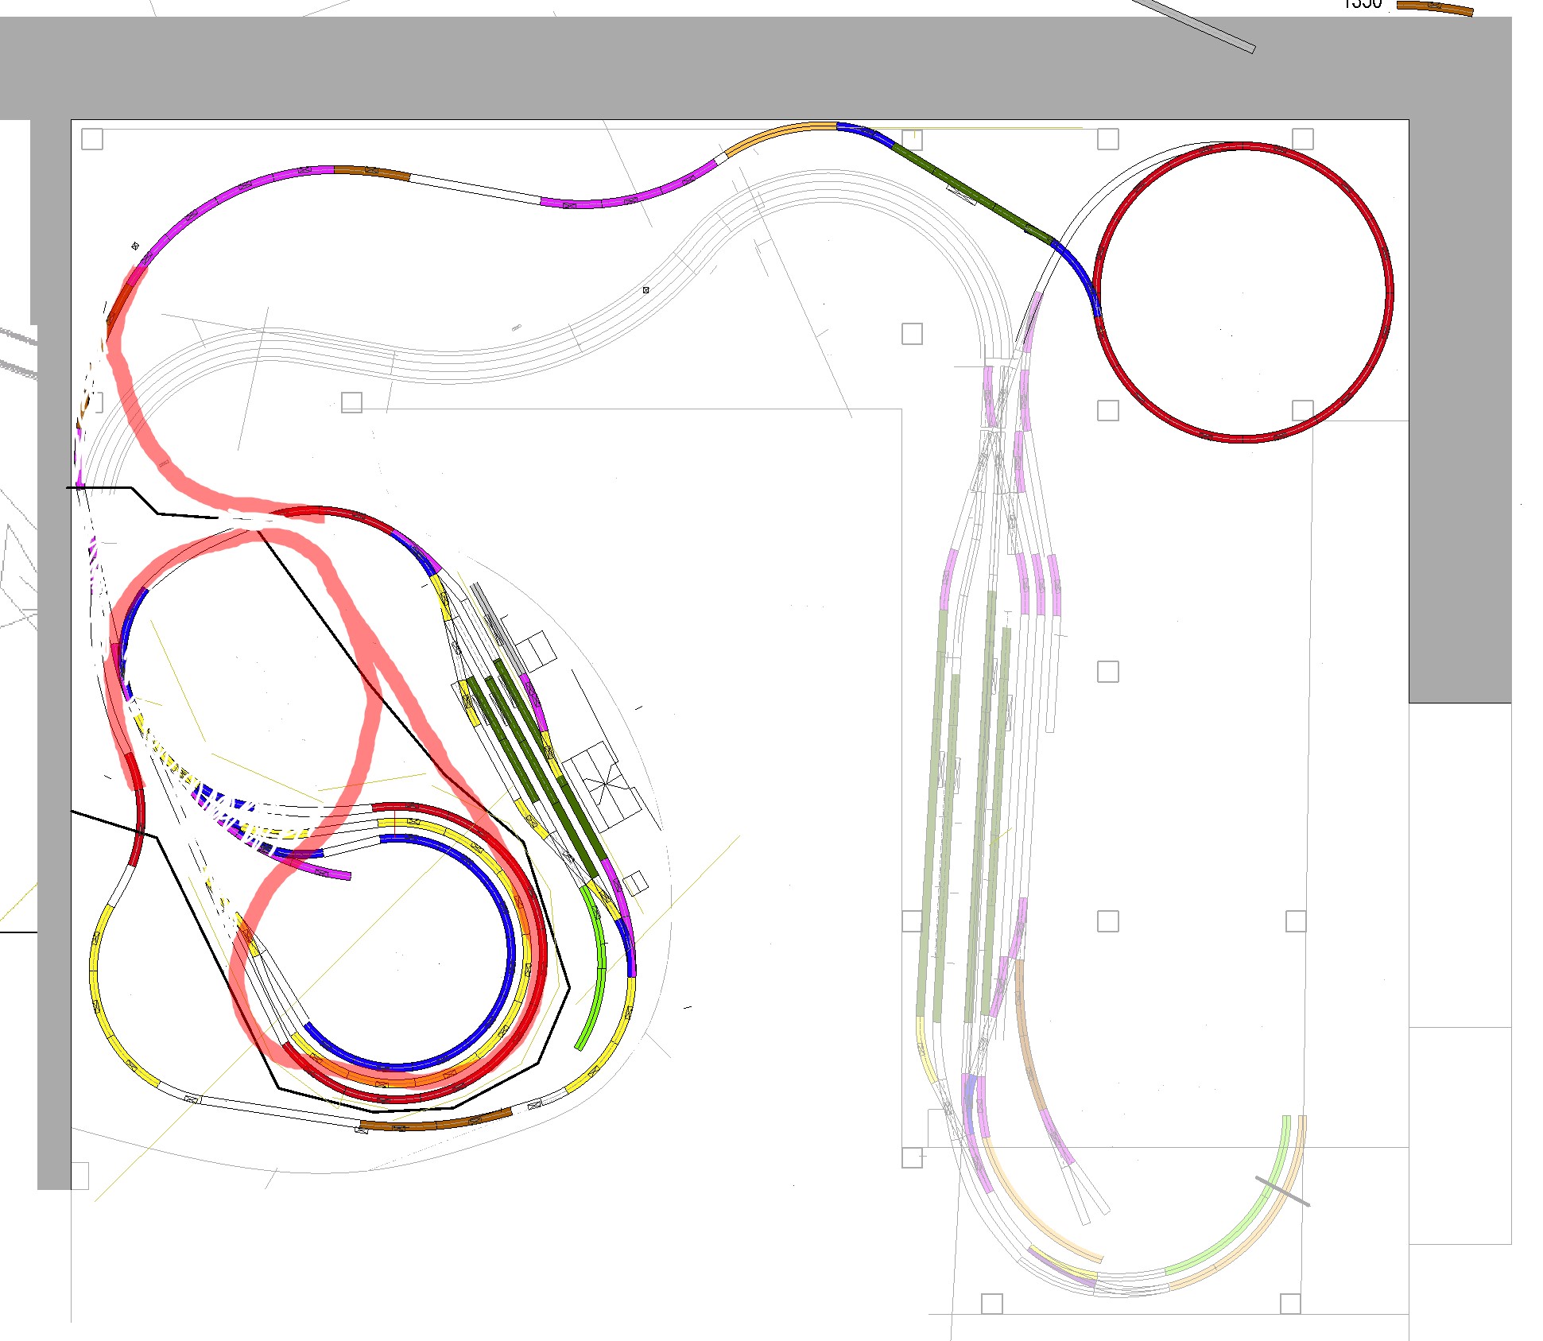
Task: Click the small crossed-box marker near upper-left curve
Action: (x=135, y=246)
